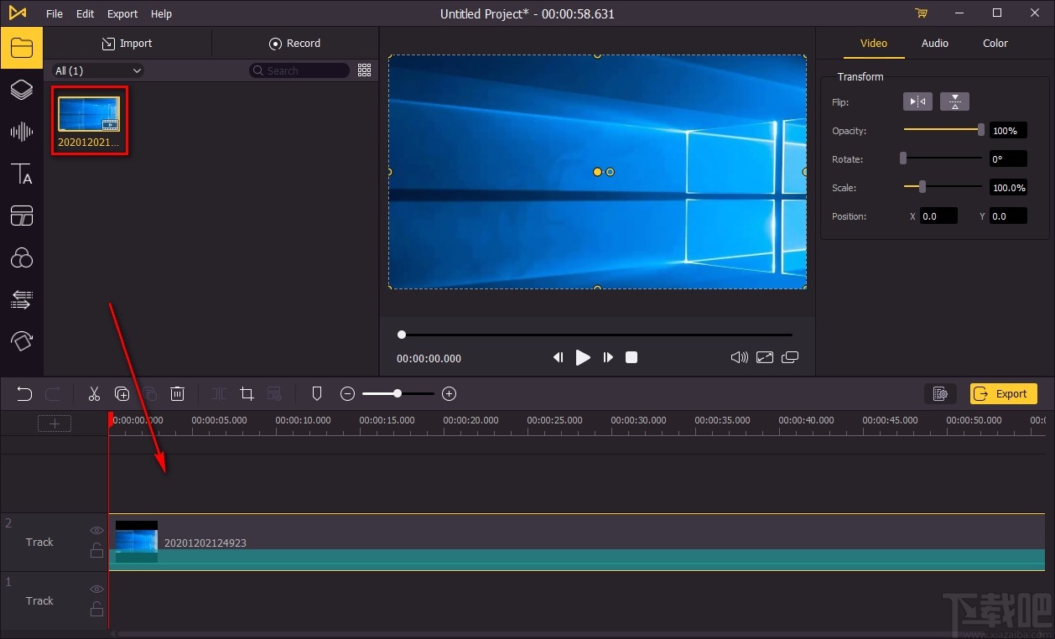
Task: Expand the All (1) media filter dropdown
Action: coord(98,70)
